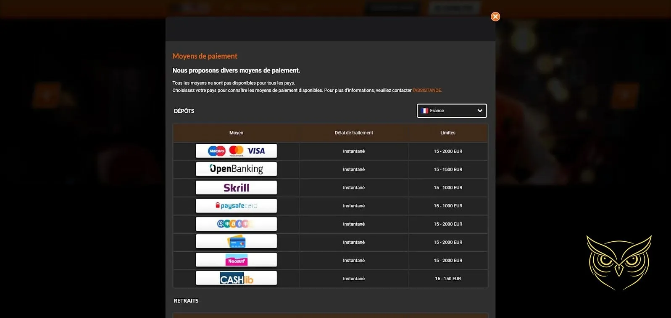Click the Limites column header

448,133
